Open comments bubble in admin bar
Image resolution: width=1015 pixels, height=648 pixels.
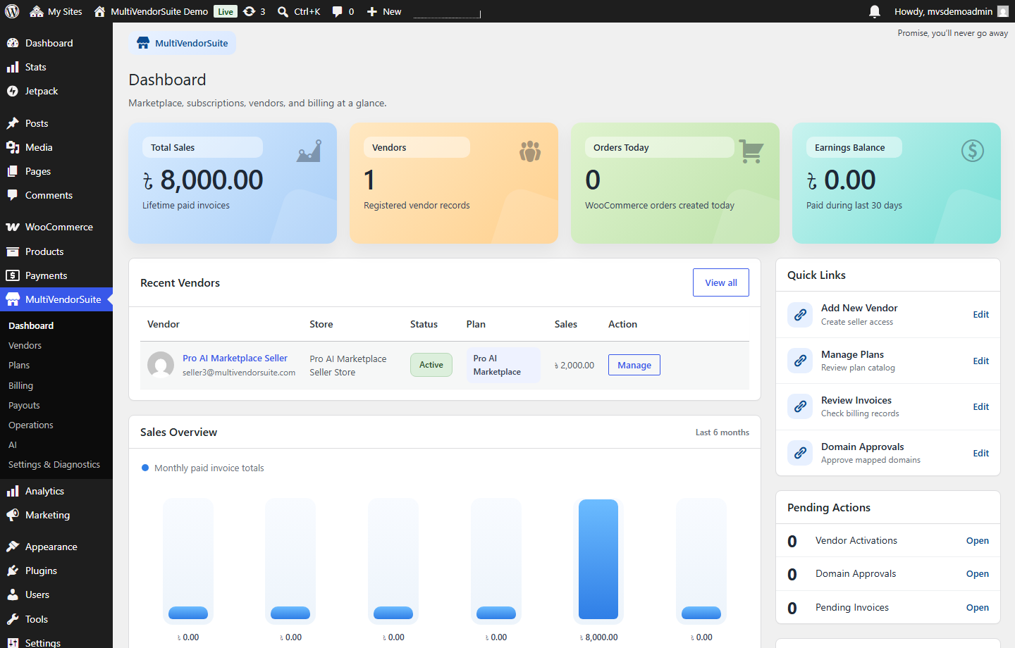point(343,11)
